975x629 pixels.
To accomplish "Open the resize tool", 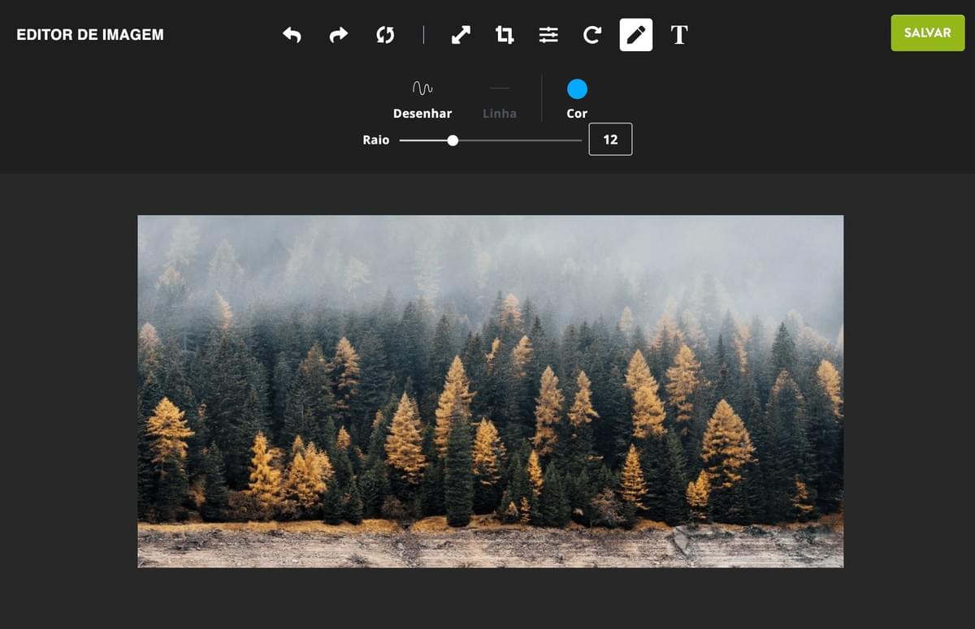I will (461, 35).
